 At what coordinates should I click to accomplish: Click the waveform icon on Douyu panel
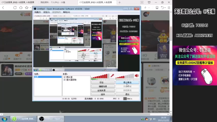(x=29, y=55)
